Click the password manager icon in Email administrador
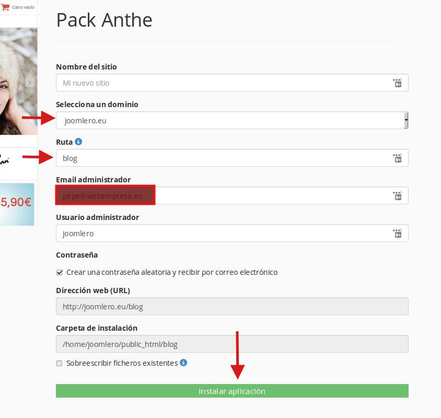441x418 pixels. [x=397, y=195]
